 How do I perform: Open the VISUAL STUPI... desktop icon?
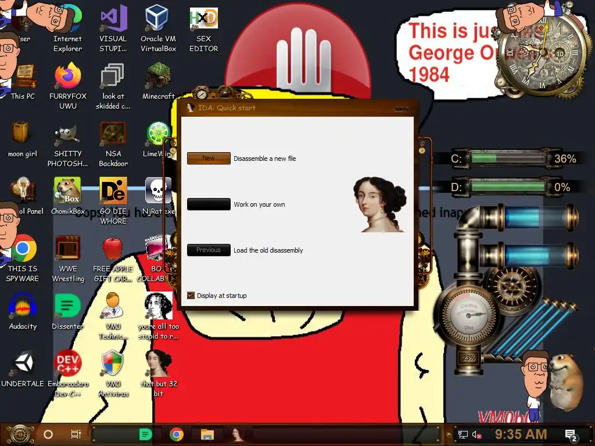pos(113,28)
